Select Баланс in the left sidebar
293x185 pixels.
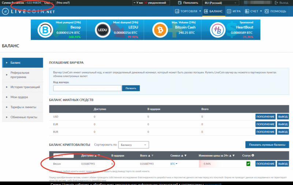pos(23,63)
